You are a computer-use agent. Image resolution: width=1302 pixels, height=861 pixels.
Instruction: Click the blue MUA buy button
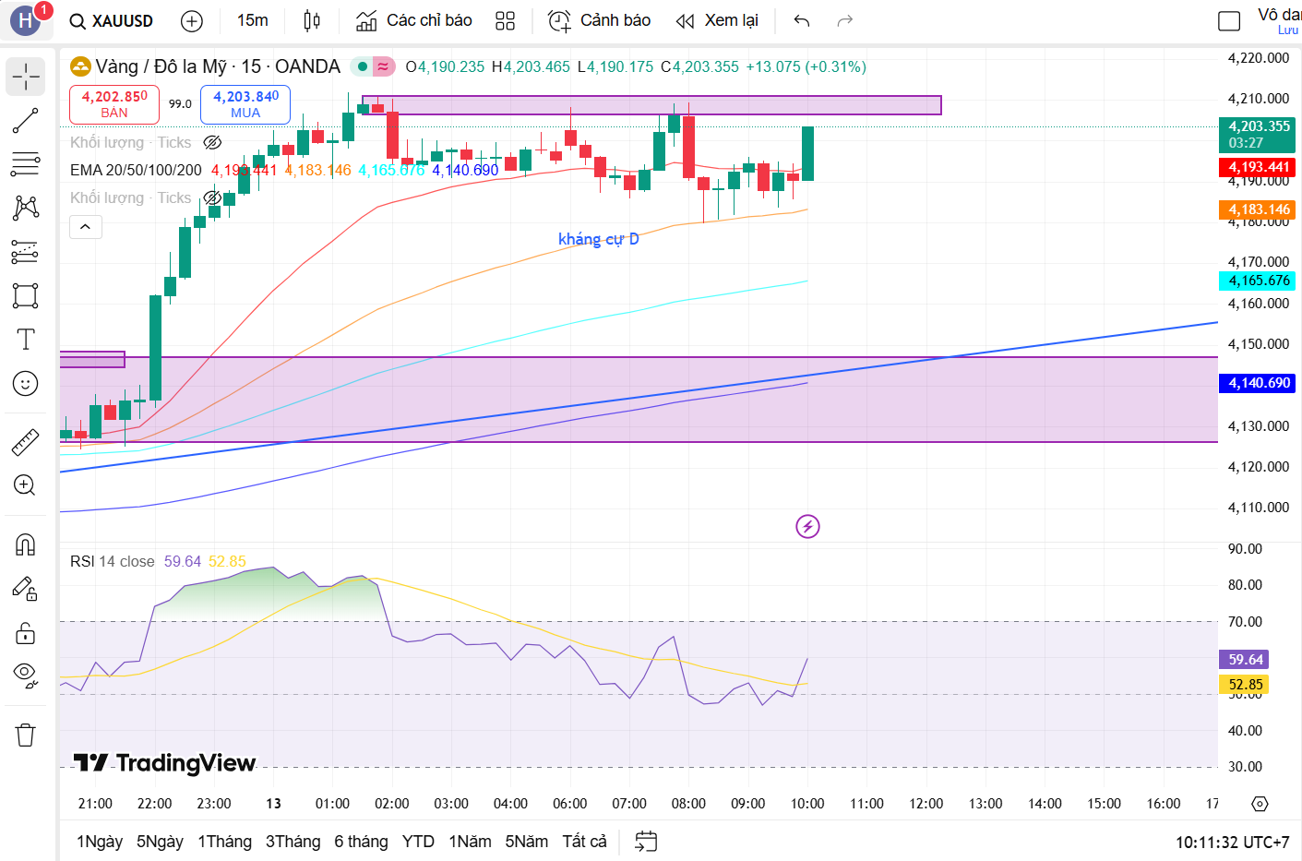click(245, 104)
